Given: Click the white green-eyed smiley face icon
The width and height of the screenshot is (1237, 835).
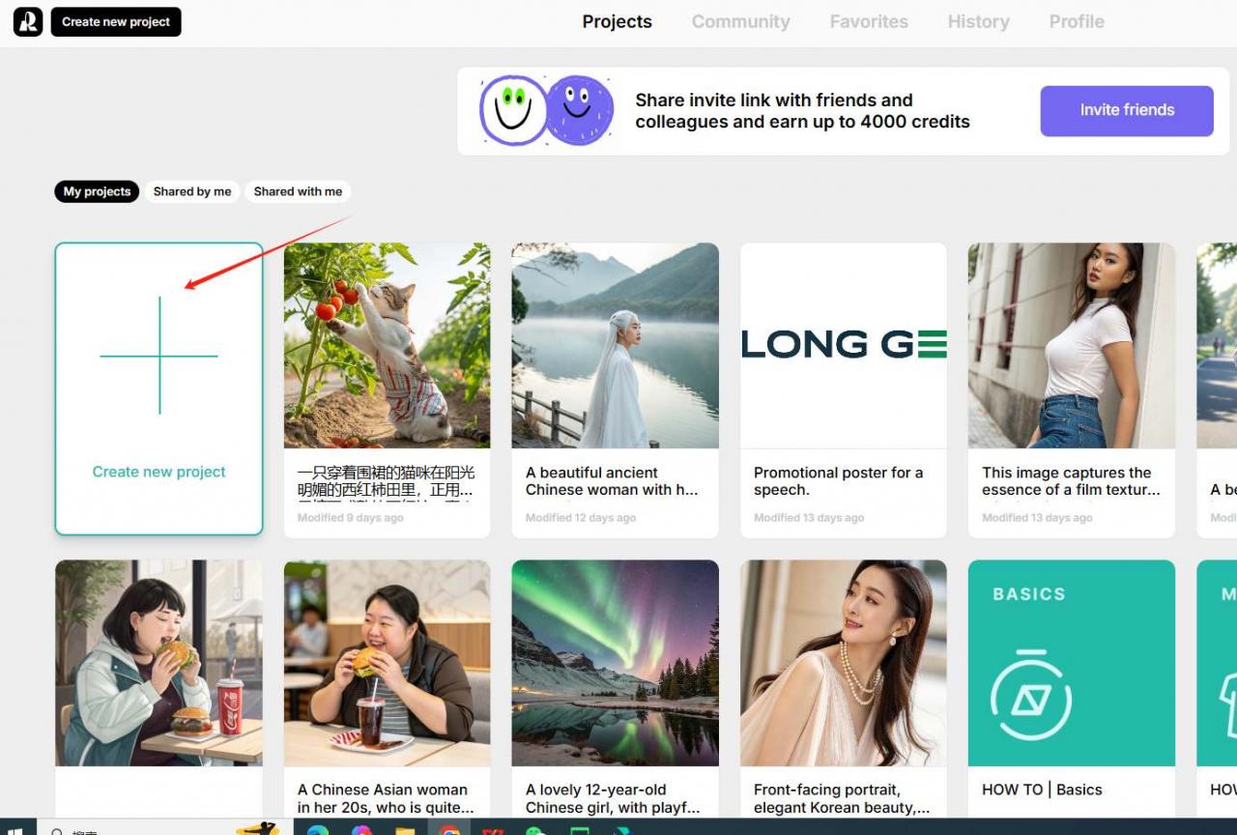Looking at the screenshot, I should [x=513, y=110].
